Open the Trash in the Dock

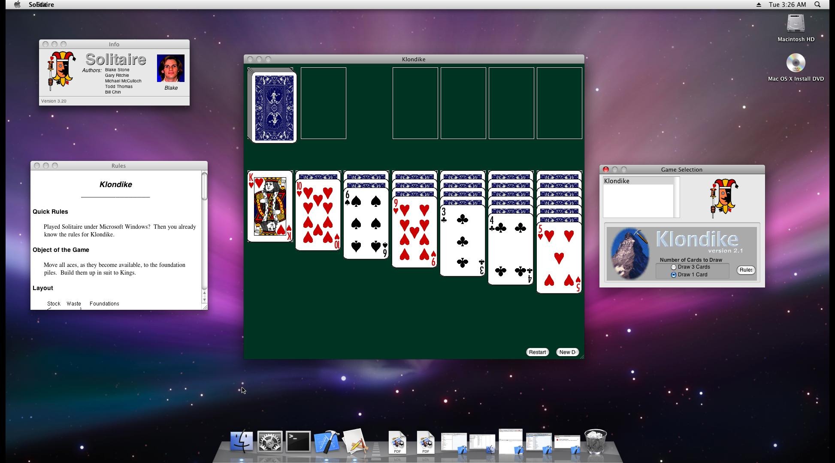(596, 442)
